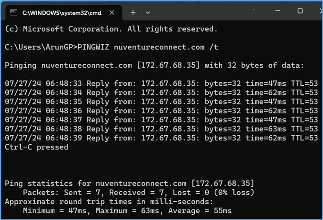The width and height of the screenshot is (323, 220).
Task: Maximize the terminal window
Action: [300, 11]
